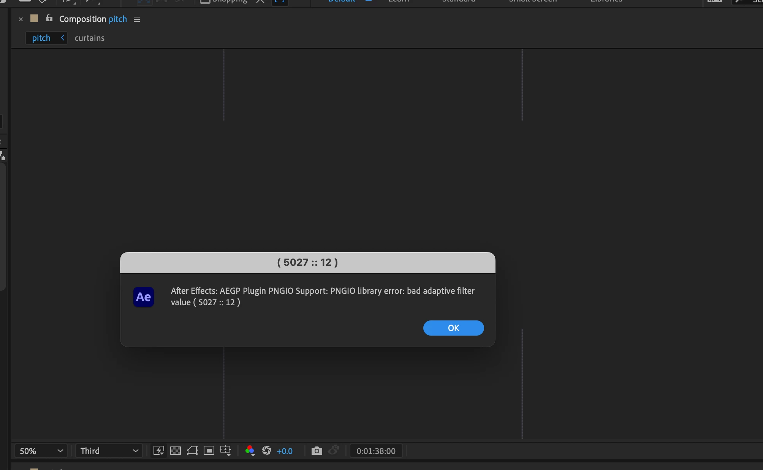Viewport: 763px width, 470px height.
Task: Click OK to dismiss the PNGIO error
Action: click(x=453, y=328)
